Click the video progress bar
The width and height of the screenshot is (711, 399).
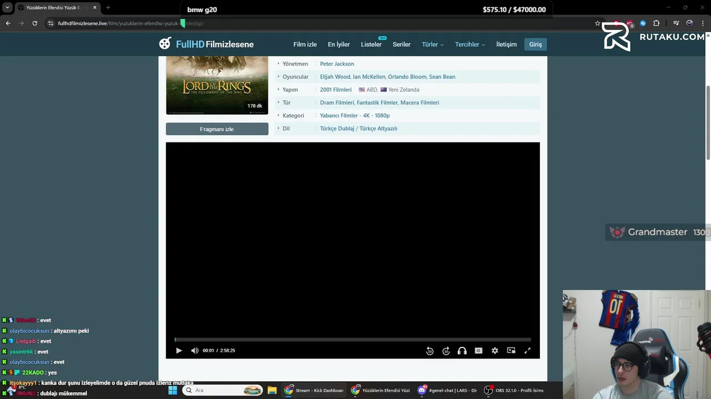[353, 340]
